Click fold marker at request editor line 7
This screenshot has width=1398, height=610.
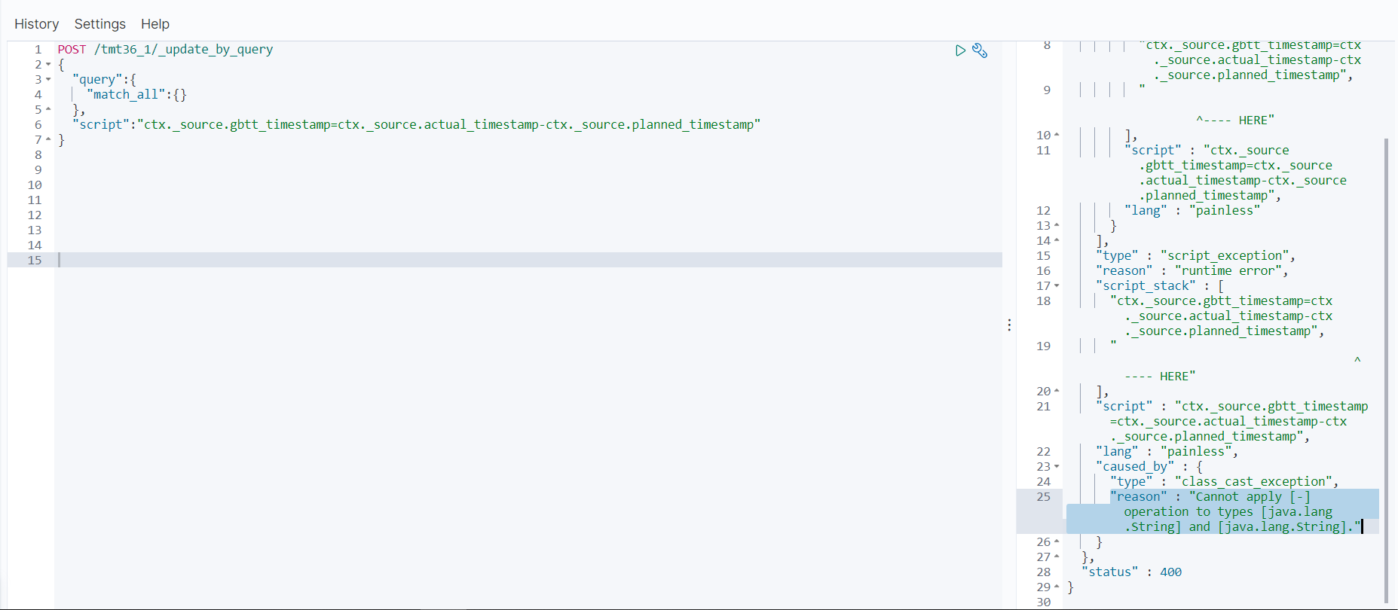pyautogui.click(x=48, y=140)
